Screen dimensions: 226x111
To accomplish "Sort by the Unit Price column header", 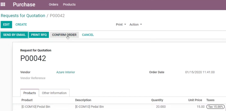I will click(x=195, y=100).
